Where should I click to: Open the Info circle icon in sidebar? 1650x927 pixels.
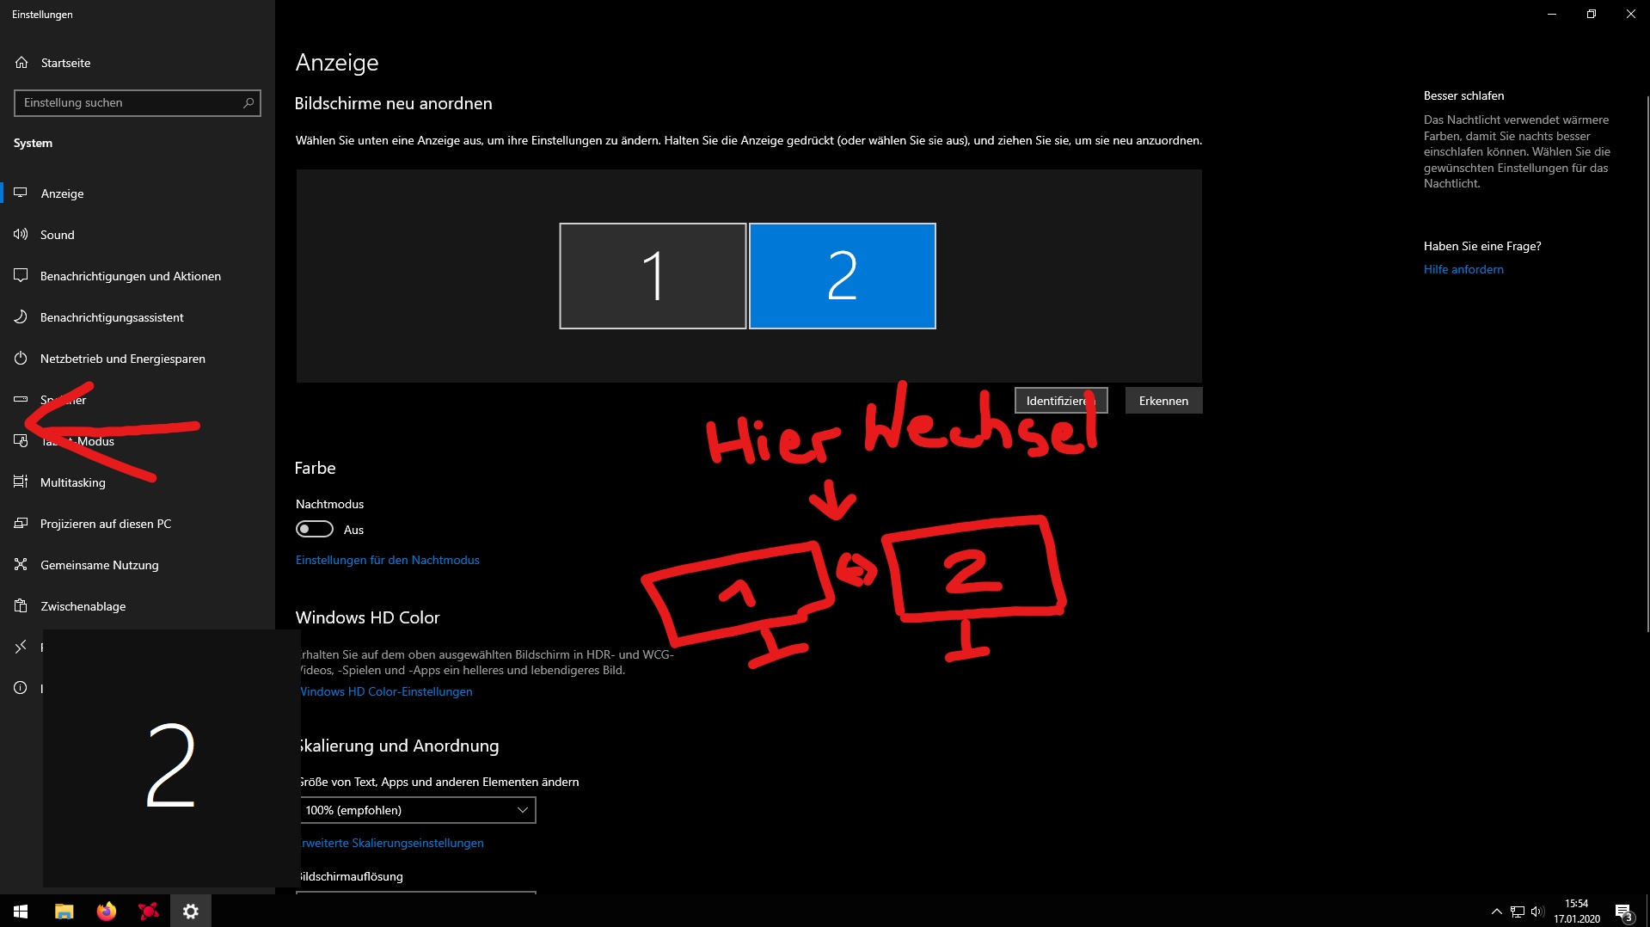pos(21,688)
